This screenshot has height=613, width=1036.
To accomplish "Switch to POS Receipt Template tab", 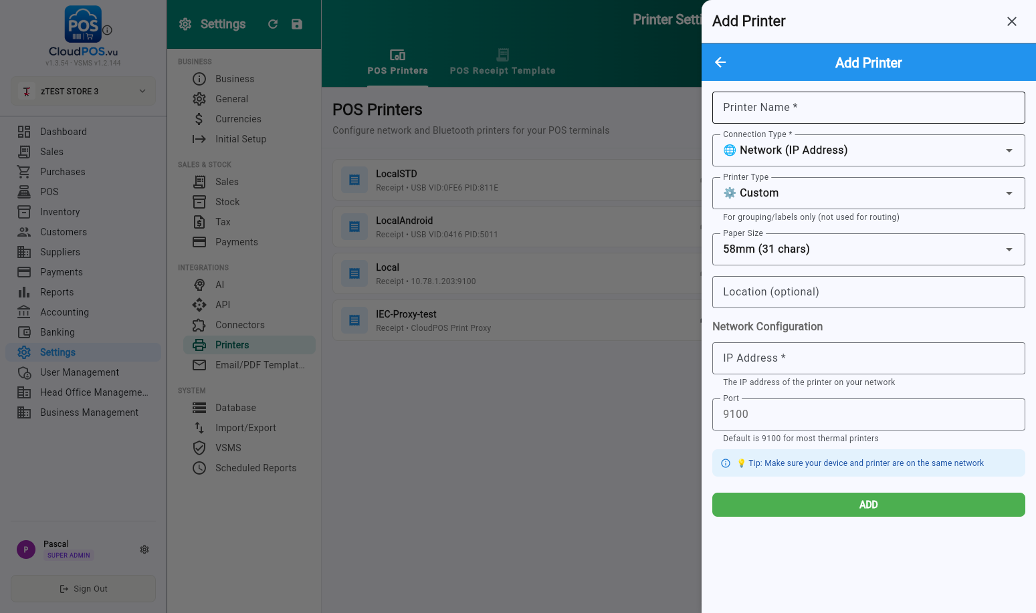I will coord(502,62).
